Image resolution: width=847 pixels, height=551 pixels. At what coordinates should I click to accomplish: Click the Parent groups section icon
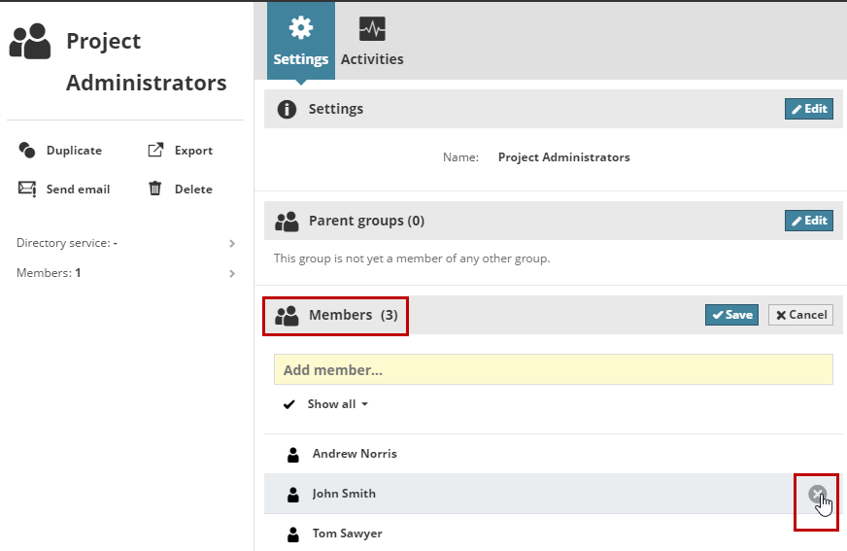287,221
